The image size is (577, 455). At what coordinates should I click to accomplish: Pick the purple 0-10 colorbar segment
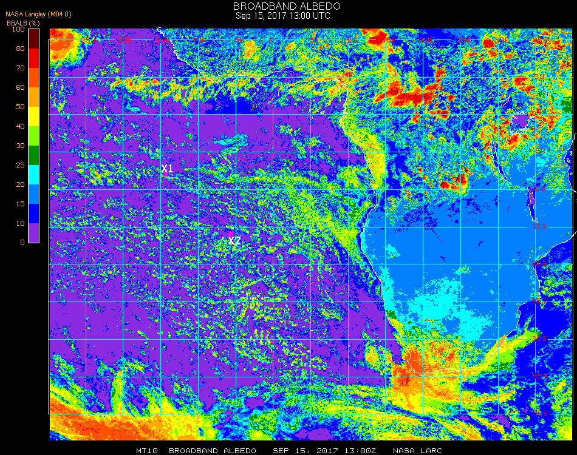pyautogui.click(x=33, y=233)
